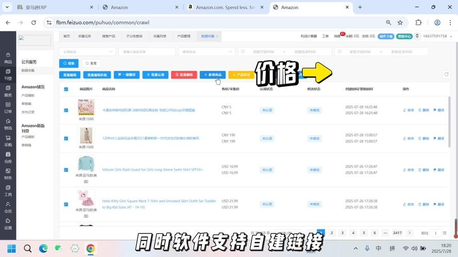Open the 财务 sidebar section

(x=8, y=174)
